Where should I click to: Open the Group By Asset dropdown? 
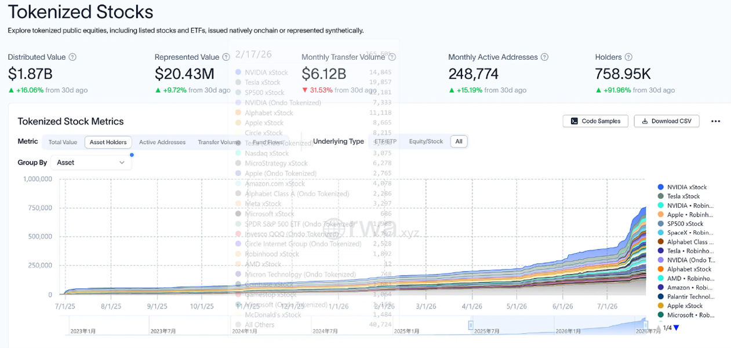(x=91, y=163)
